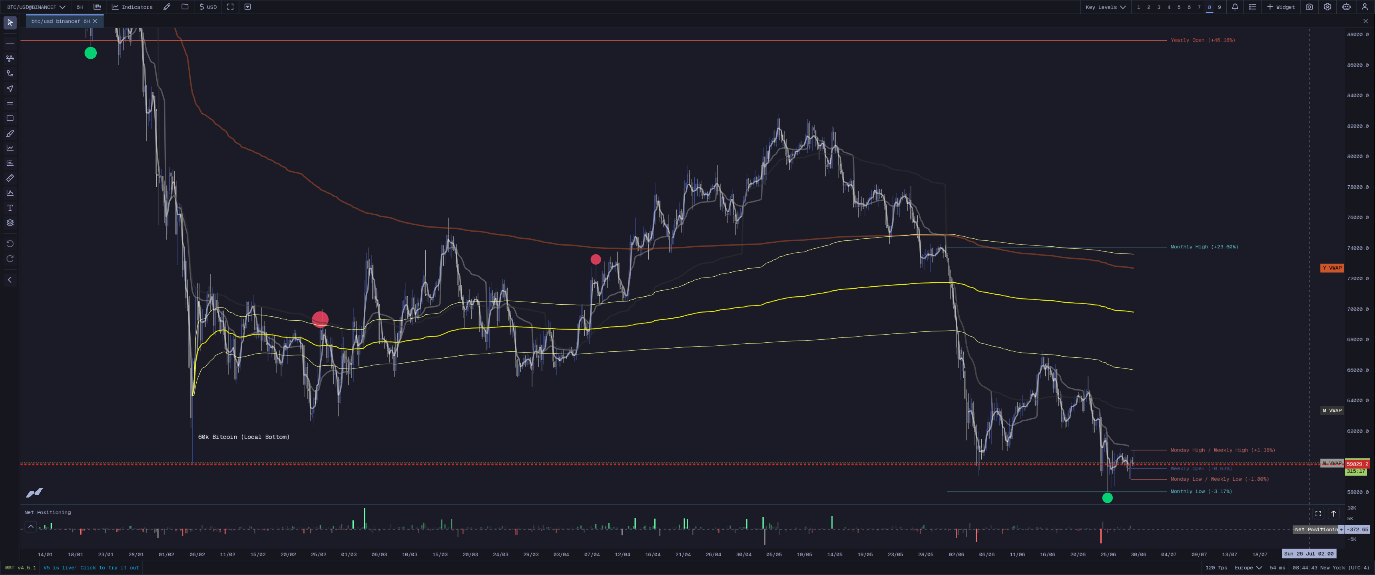Image resolution: width=1375 pixels, height=575 pixels.
Task: Switch to layout 2
Action: (x=1149, y=7)
